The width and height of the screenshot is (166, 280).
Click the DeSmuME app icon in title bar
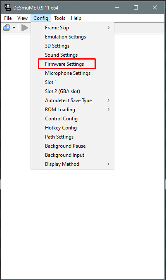click(x=7, y=7)
